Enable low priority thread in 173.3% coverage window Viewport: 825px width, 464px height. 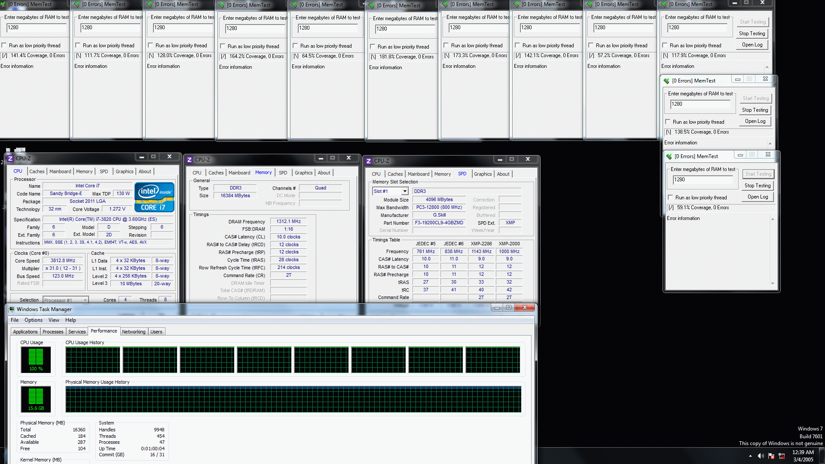(446, 46)
